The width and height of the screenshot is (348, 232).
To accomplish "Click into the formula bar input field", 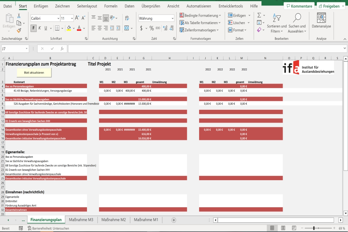I will (205, 49).
